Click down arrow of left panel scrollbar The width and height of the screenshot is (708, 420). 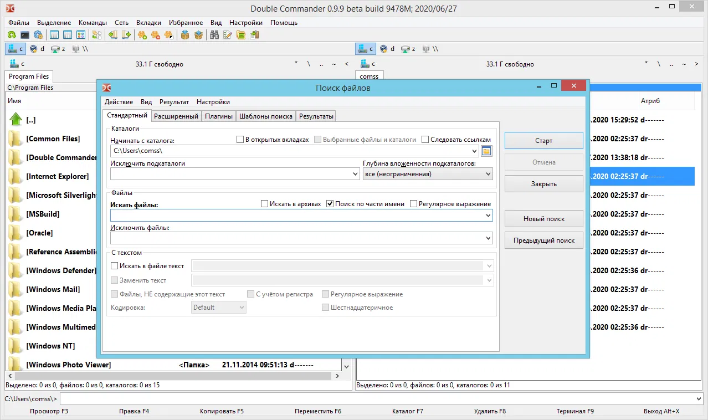click(x=346, y=366)
